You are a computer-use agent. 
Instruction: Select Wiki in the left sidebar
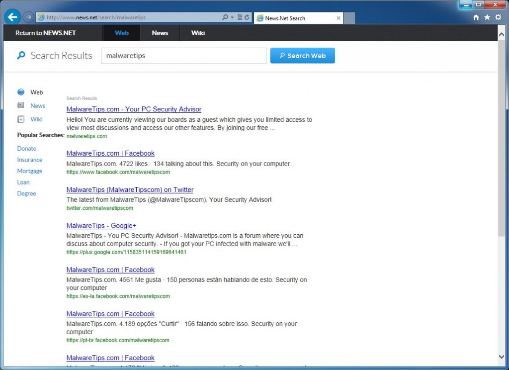pos(36,119)
